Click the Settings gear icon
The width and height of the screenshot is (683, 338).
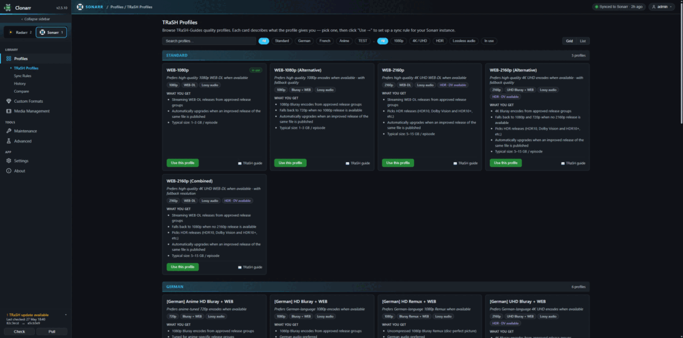(9, 161)
